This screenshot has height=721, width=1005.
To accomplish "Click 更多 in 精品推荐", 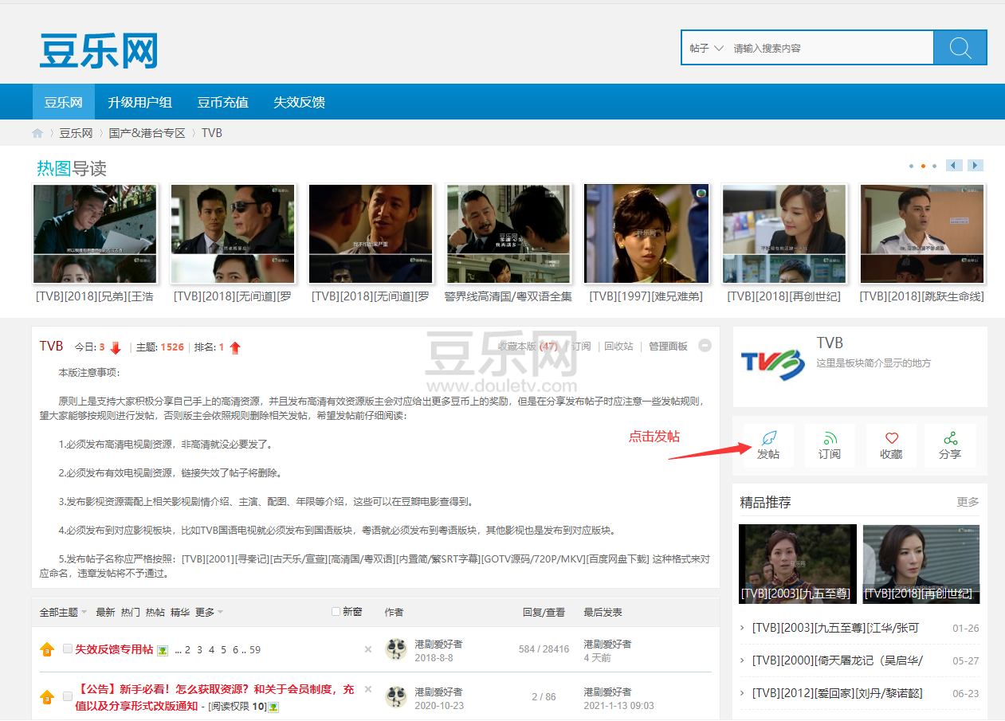I will click(968, 502).
